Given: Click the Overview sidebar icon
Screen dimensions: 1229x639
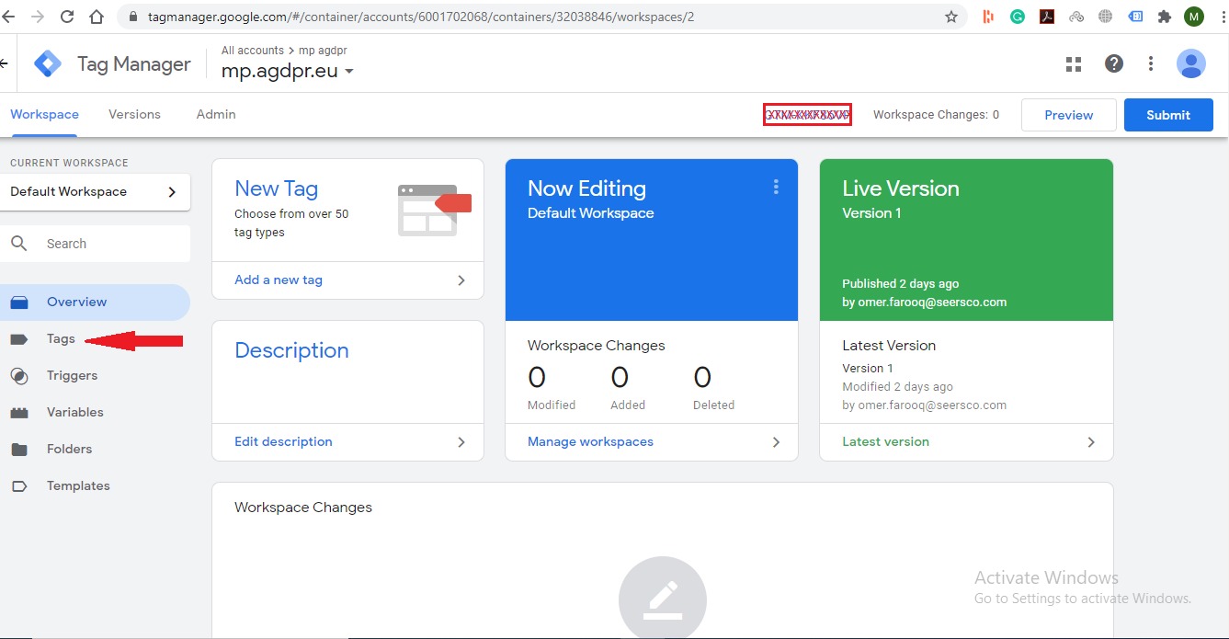Looking at the screenshot, I should click(19, 302).
